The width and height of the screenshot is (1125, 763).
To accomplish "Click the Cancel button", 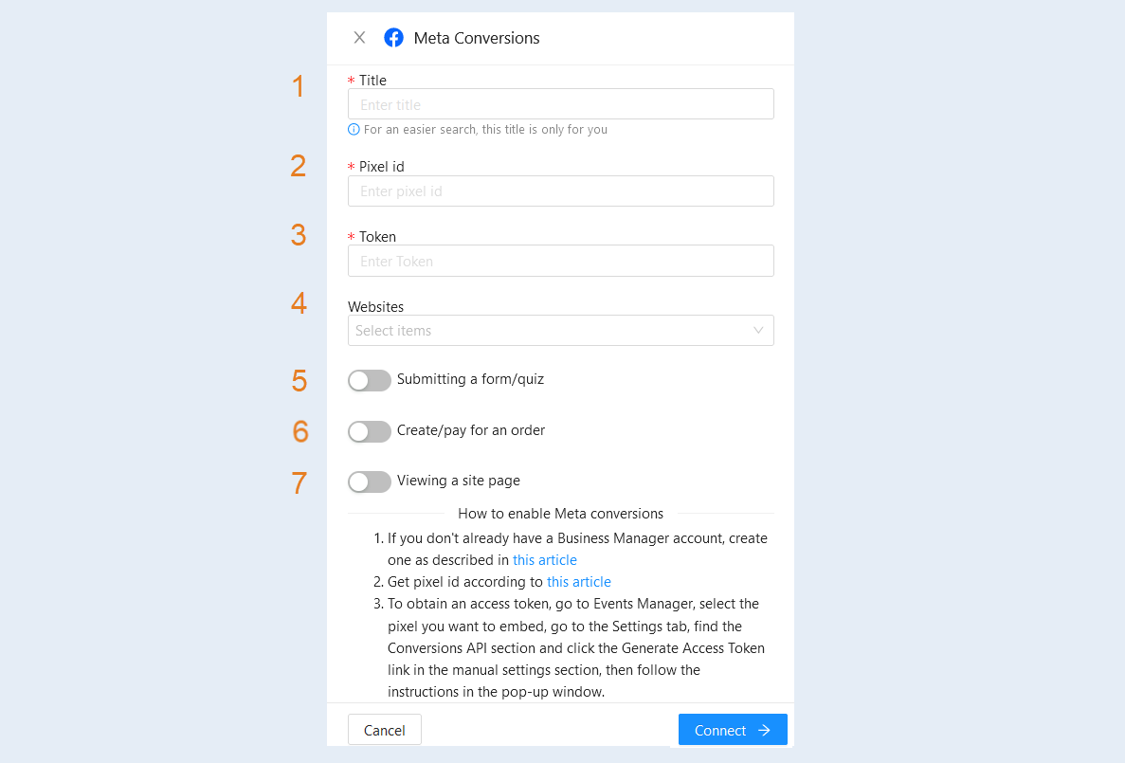I will [x=385, y=730].
